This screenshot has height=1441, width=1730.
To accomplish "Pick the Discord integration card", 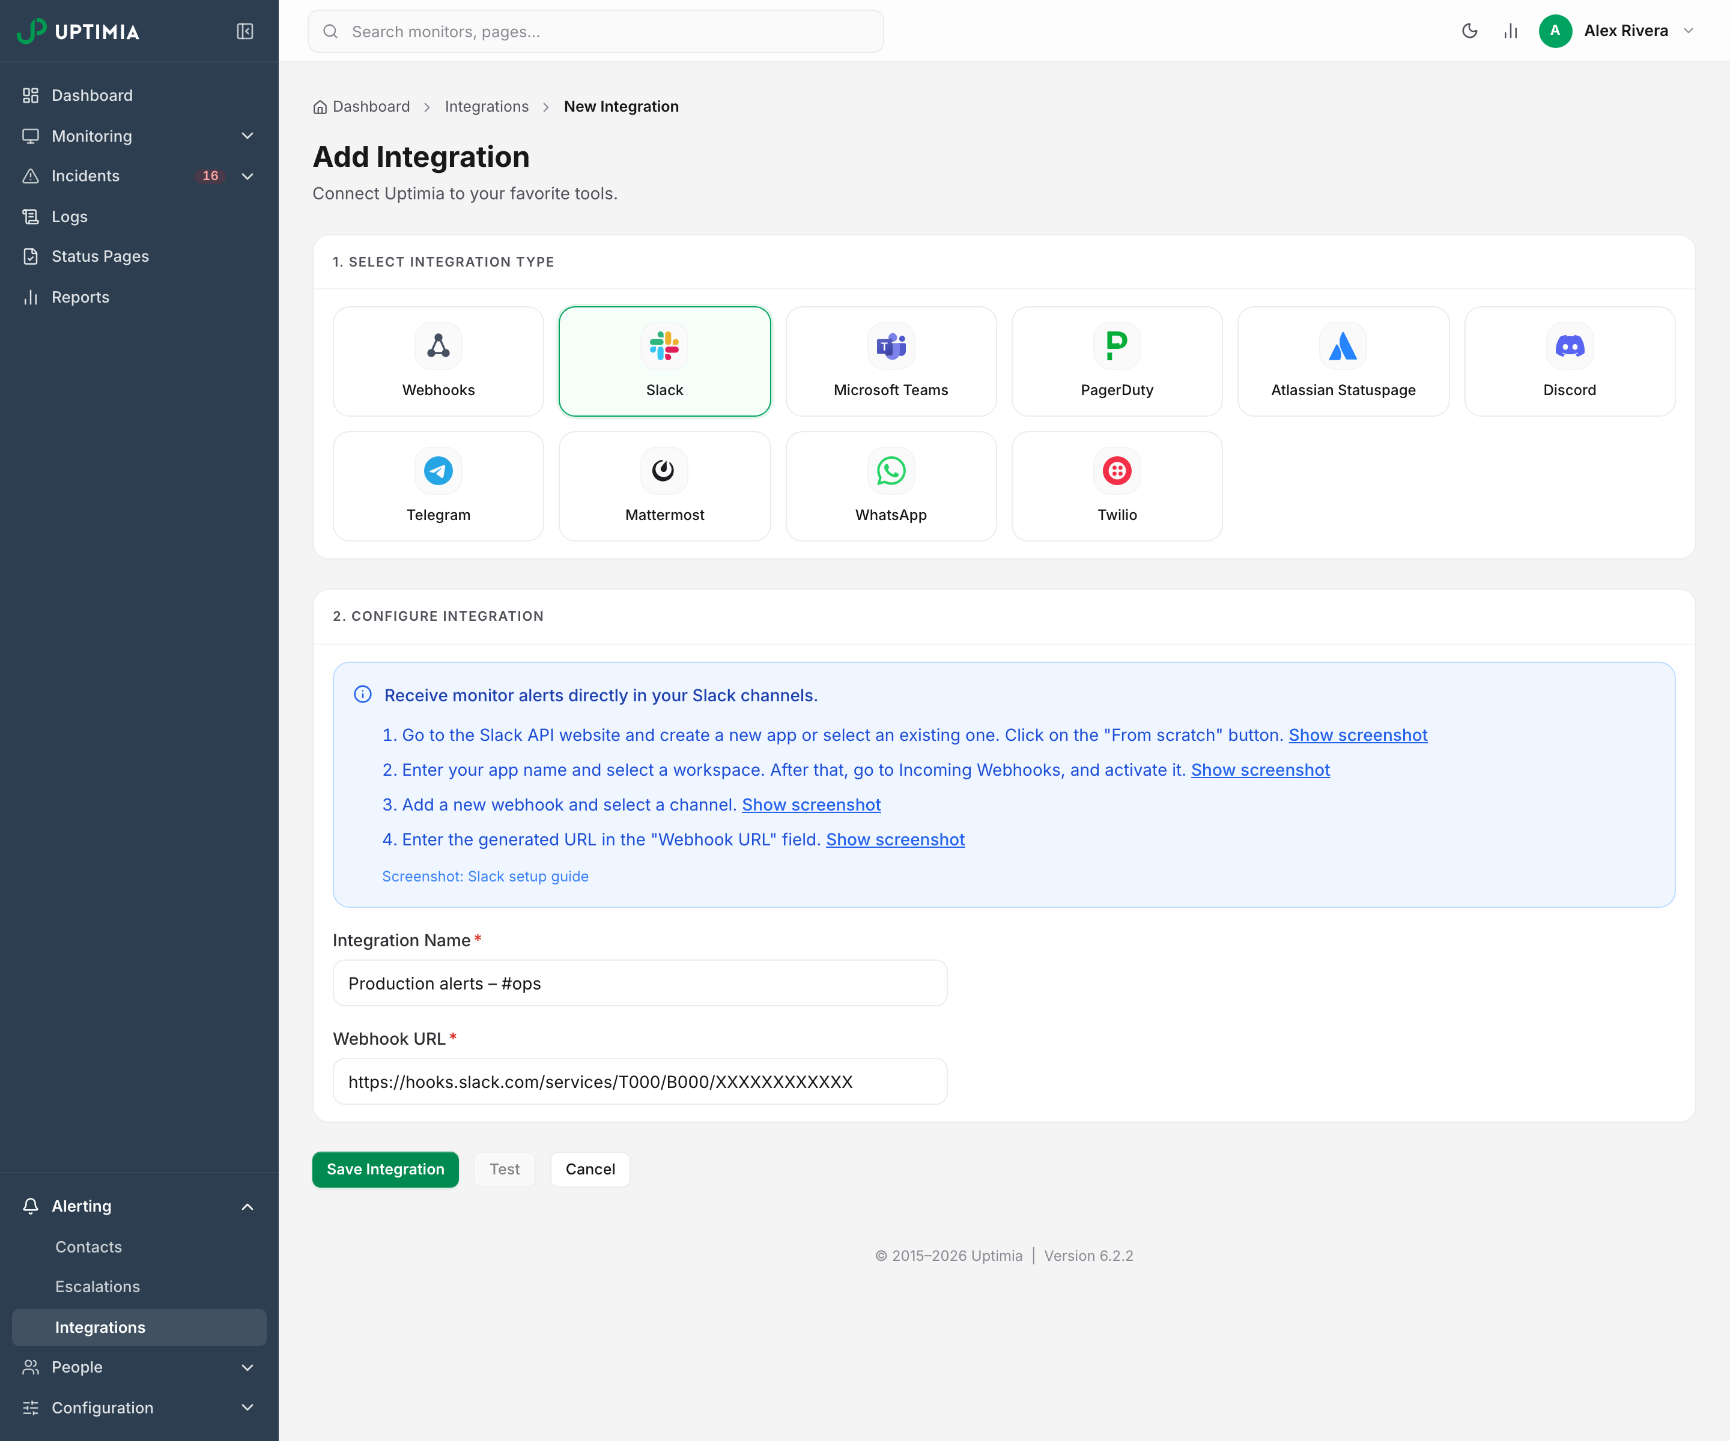I will click(1570, 361).
